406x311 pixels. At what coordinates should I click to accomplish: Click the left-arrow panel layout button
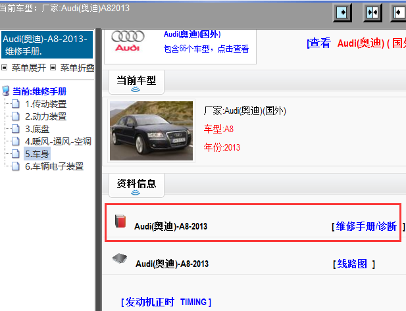pos(399,12)
